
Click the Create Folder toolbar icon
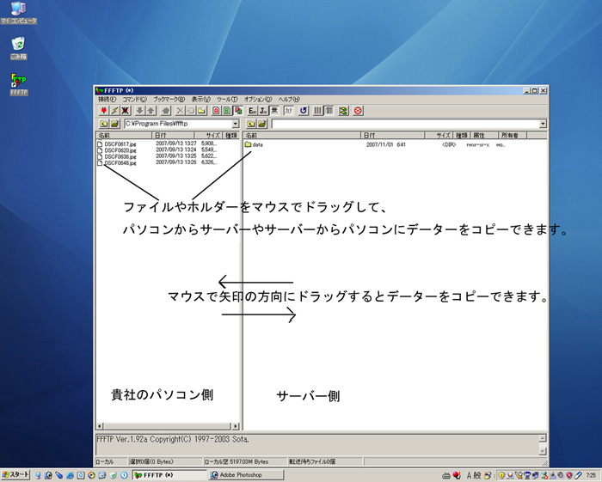click(202, 111)
